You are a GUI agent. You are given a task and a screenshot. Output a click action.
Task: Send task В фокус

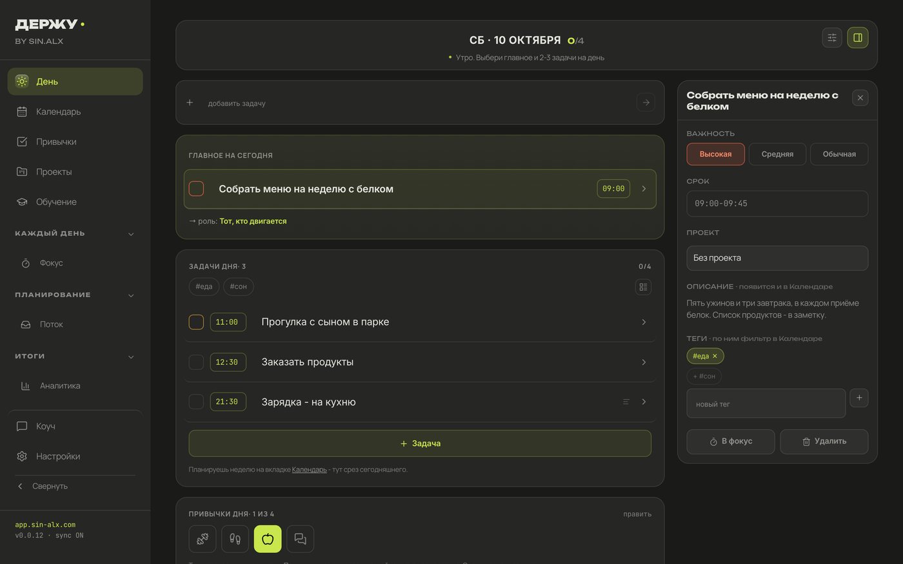pyautogui.click(x=731, y=442)
